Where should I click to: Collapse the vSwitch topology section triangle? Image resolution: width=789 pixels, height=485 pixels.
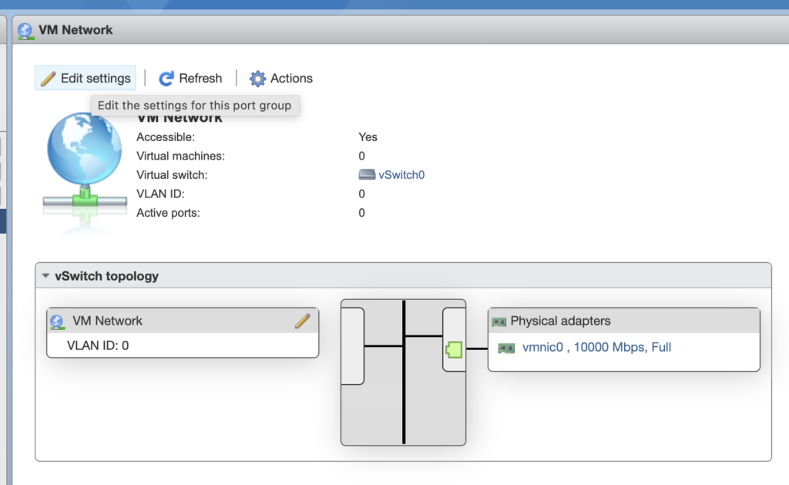(x=45, y=276)
